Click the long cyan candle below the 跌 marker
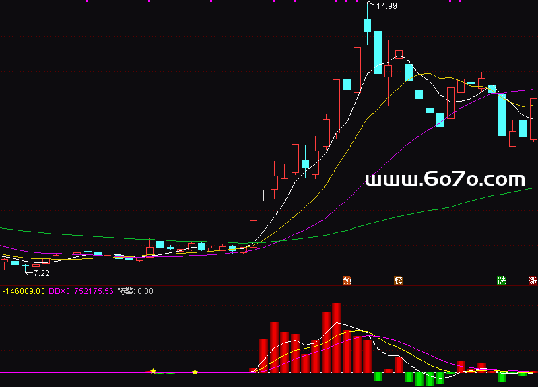This screenshot has width=538, height=387. (502, 115)
